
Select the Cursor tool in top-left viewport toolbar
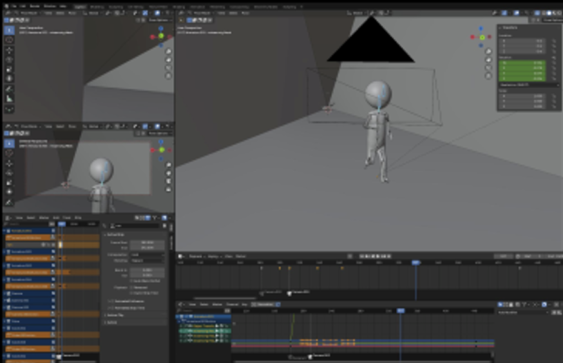pos(9,40)
